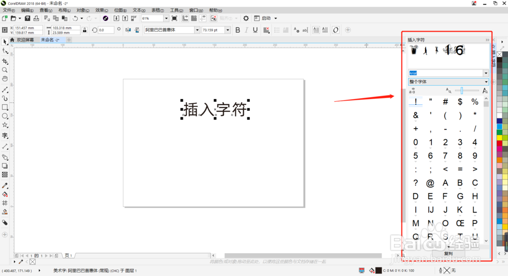Screen dimensions: 508x276
Task: Select the Rectangle tool
Action: tap(5, 107)
